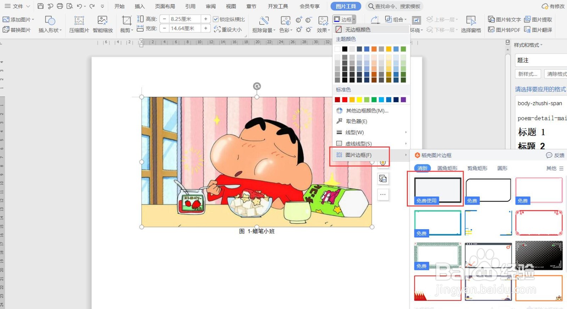567x309 pixels.
Task: Select the Crop (裁剪) tool
Action: pos(127,24)
